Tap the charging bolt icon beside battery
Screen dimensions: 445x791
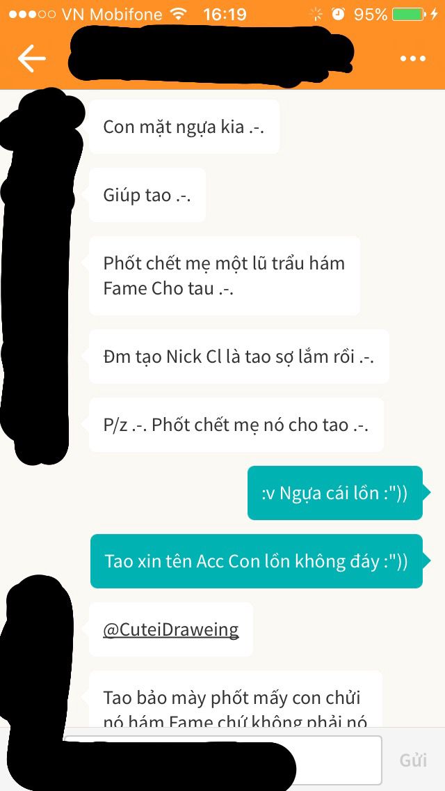[x=434, y=14]
